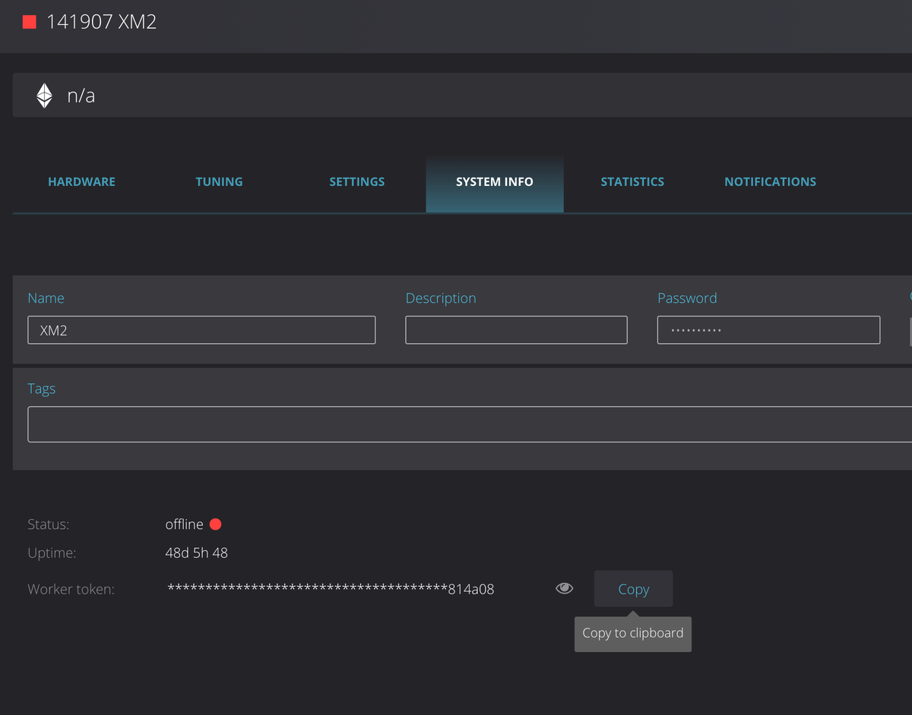This screenshot has width=912, height=715.
Task: Select the System Info tab
Action: click(495, 181)
